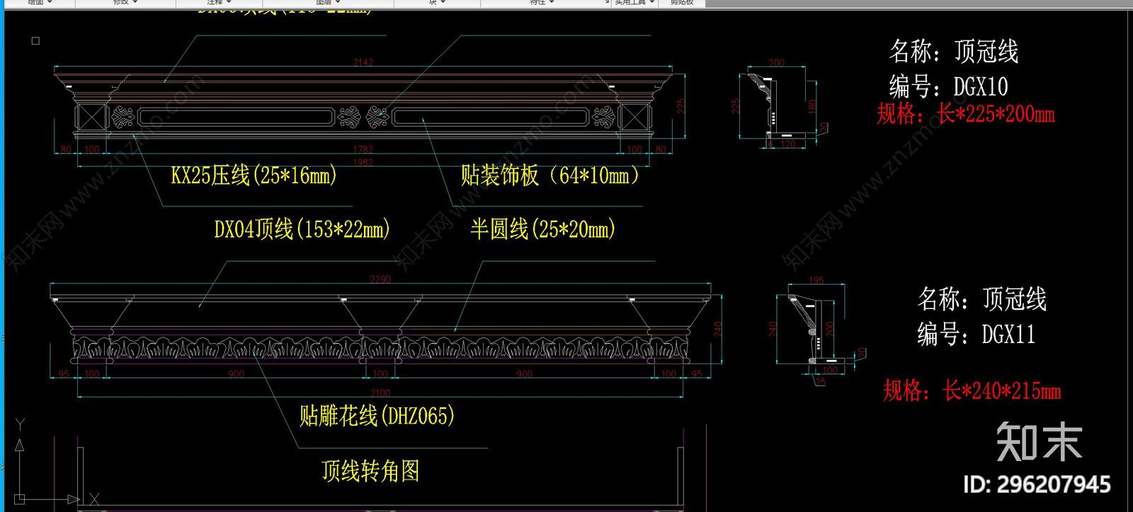The image size is (1133, 512).
Task: Click the "名称：顶冠线" text above DGX11
Action: [x=982, y=299]
